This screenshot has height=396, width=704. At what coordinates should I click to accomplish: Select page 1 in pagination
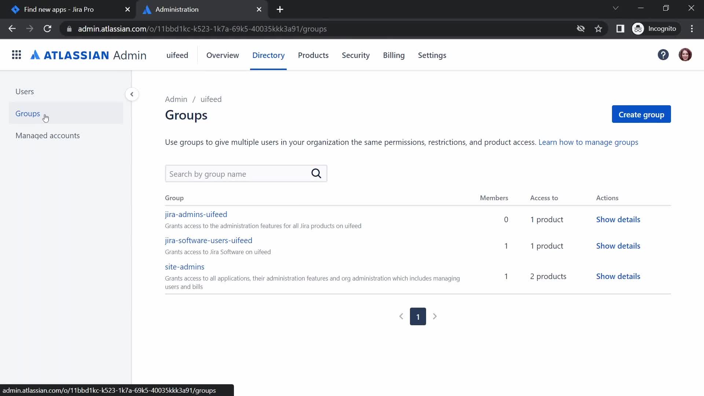point(418,316)
